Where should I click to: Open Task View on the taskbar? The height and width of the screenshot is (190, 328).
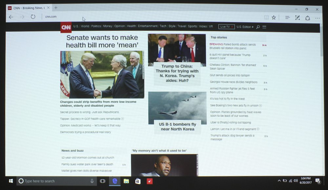coord(102,181)
